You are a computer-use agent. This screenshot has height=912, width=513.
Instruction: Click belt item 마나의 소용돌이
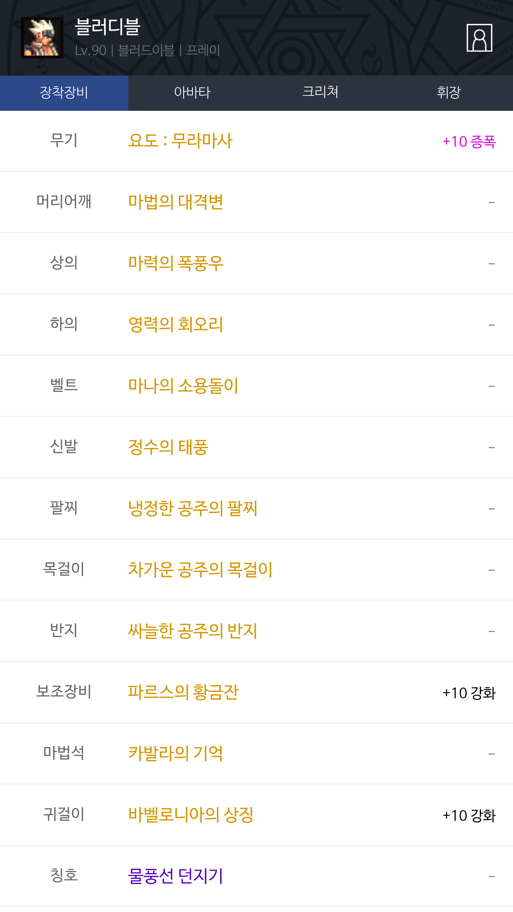183,386
